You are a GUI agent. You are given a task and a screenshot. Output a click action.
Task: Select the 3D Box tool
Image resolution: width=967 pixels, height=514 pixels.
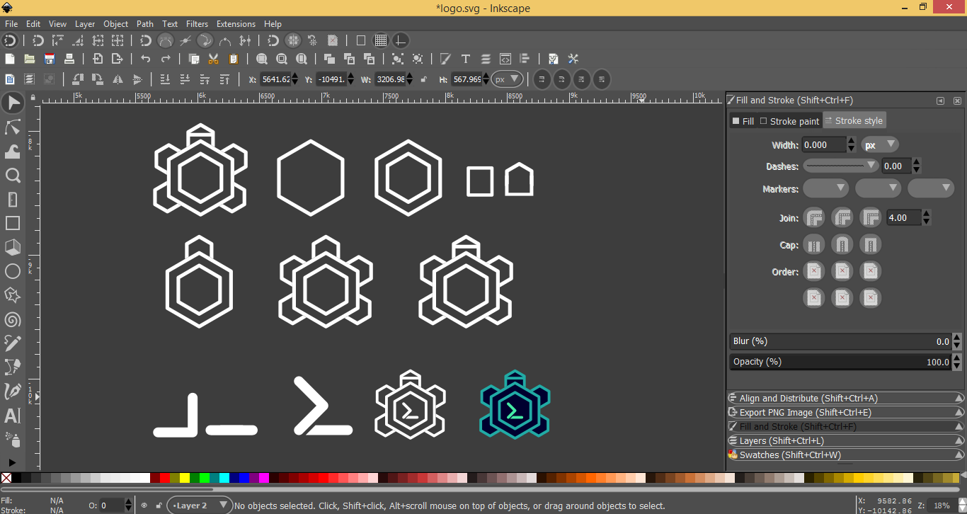click(12, 247)
